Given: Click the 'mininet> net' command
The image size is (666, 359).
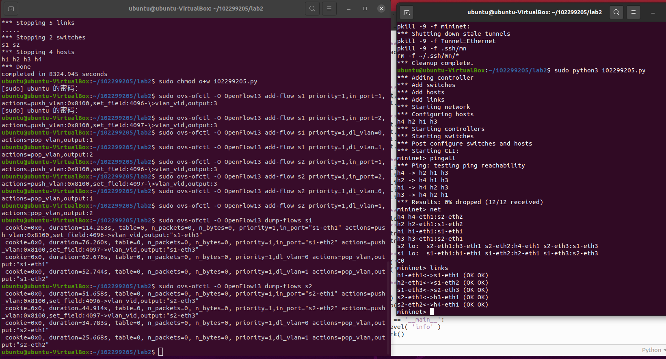Looking at the screenshot, I should tap(419, 209).
